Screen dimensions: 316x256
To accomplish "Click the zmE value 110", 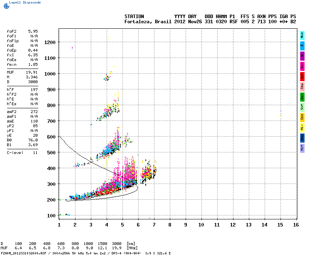I will coord(34,121).
